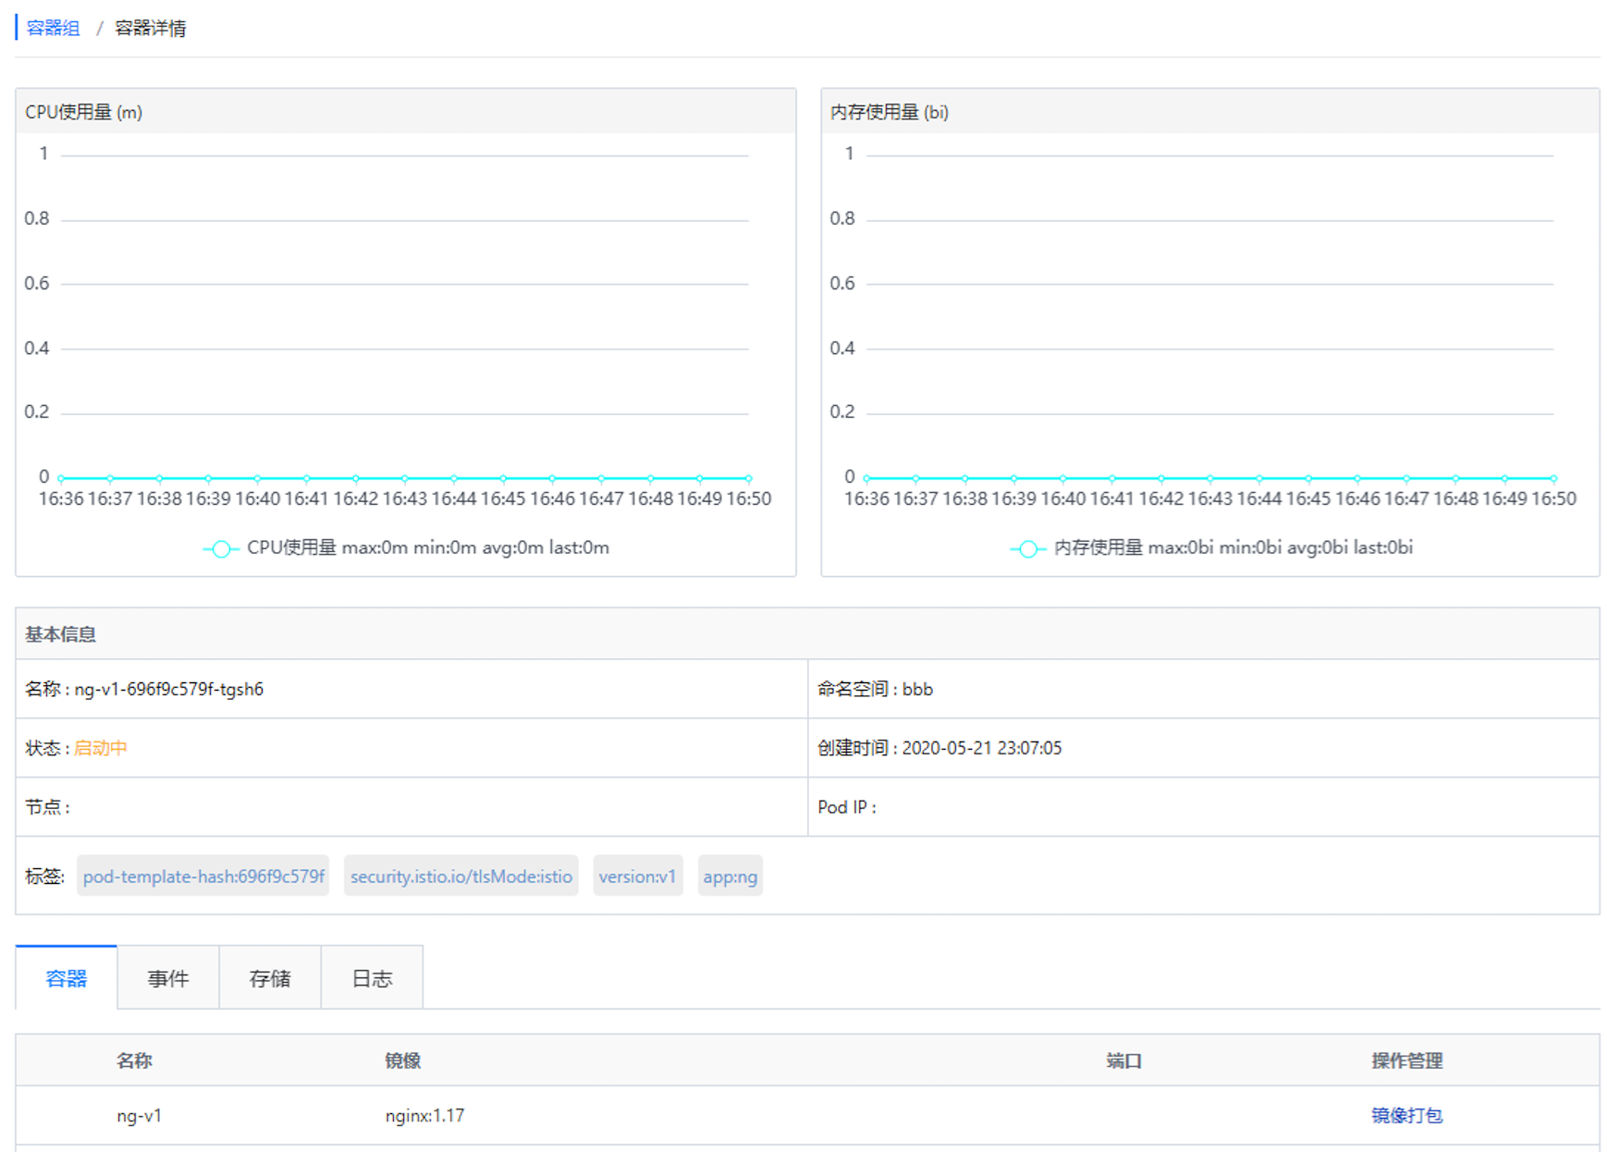
Task: Click the pod-template-hash label tag
Action: tap(203, 876)
